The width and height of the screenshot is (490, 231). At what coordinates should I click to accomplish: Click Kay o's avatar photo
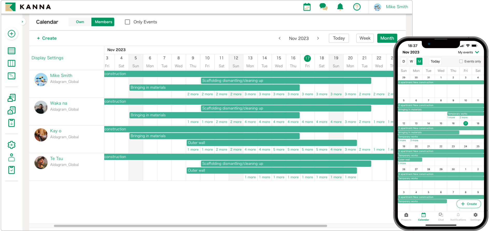coord(41,135)
